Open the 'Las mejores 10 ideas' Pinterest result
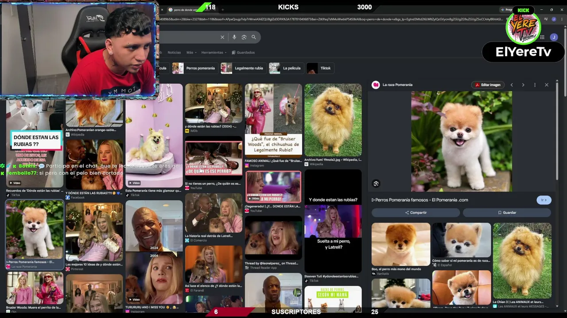The image size is (567, 318). click(94, 236)
